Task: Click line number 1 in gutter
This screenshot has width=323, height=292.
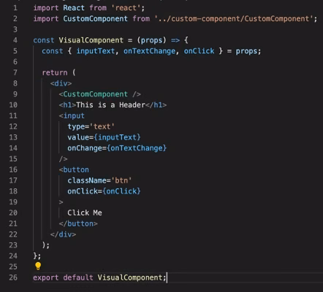Action: coord(15,8)
